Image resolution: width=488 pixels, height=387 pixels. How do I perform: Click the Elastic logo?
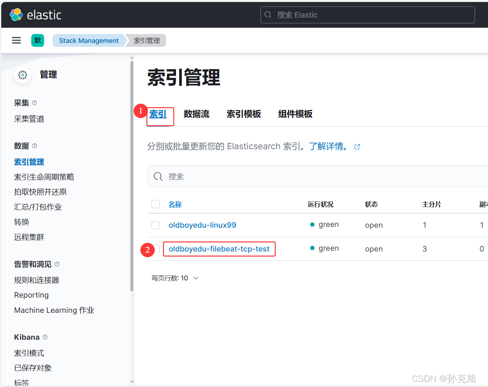pyautogui.click(x=35, y=15)
